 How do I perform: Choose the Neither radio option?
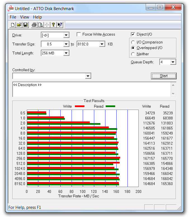(133, 54)
